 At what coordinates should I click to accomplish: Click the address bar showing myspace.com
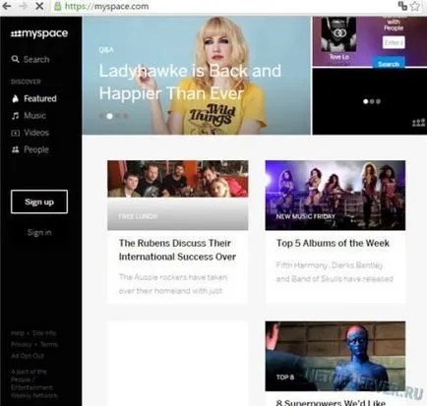223,6
